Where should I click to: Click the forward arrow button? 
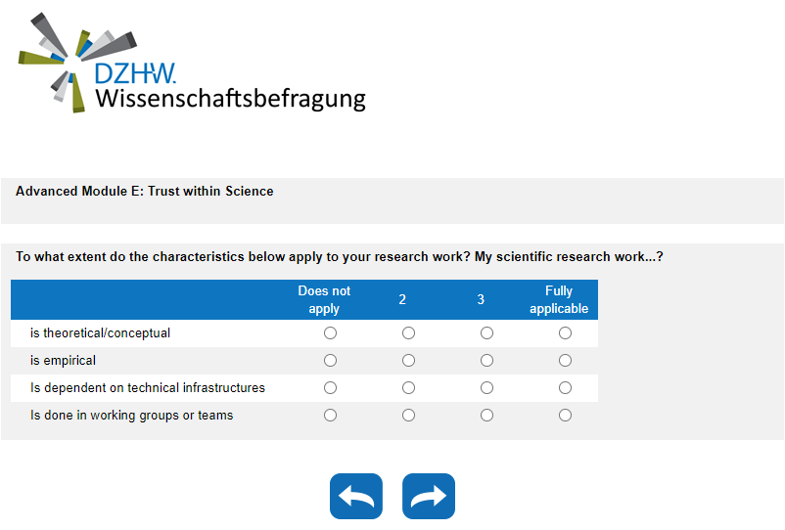(x=429, y=497)
